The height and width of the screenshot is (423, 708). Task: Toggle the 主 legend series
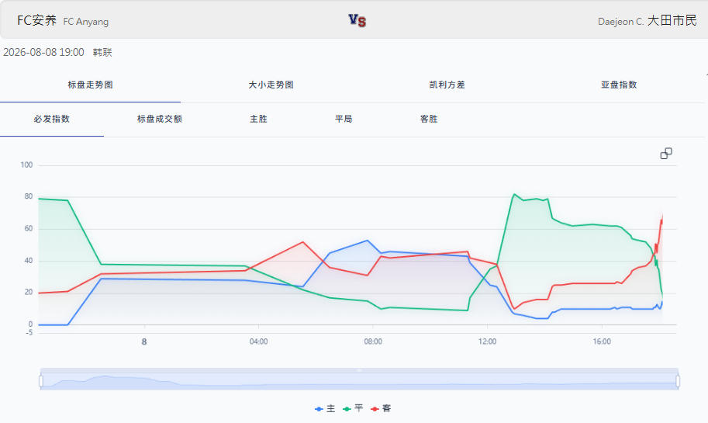click(x=325, y=408)
